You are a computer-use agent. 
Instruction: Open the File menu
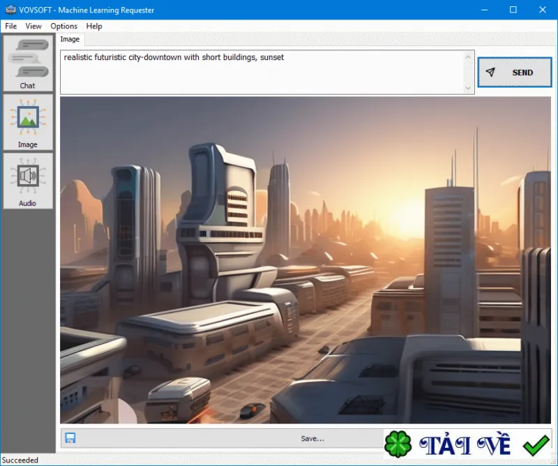click(x=10, y=26)
